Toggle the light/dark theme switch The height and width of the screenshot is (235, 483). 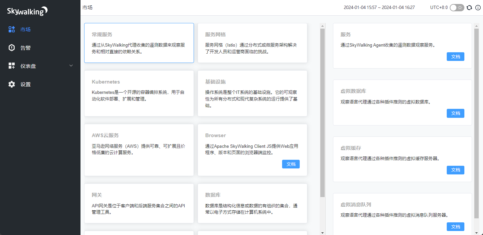tap(457, 8)
